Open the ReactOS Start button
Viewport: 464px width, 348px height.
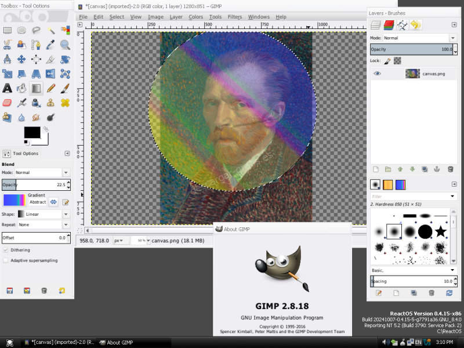coord(10,342)
